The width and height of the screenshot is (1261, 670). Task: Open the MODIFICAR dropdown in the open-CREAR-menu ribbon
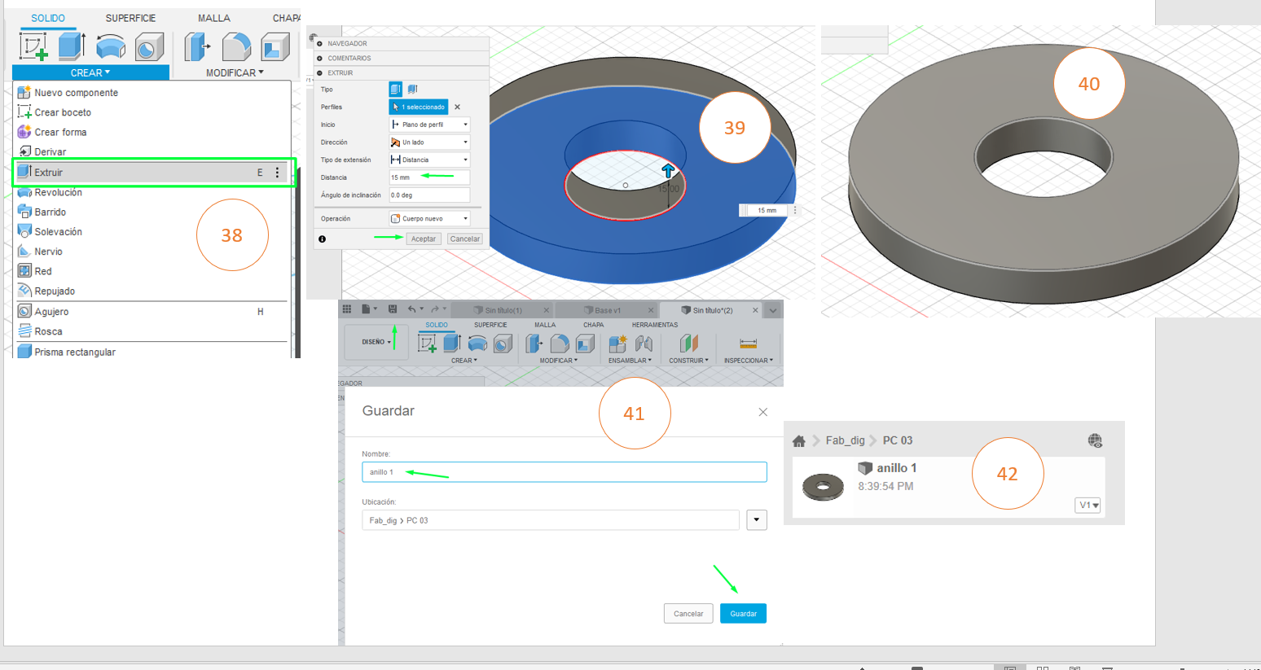[235, 72]
